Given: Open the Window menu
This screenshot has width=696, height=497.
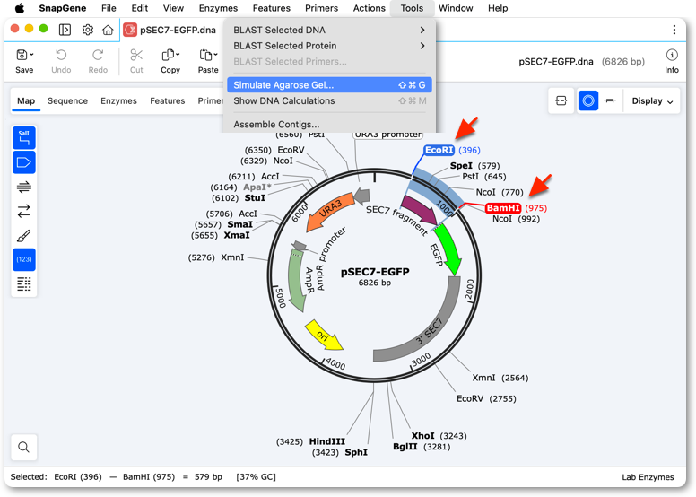Looking at the screenshot, I should [x=456, y=8].
